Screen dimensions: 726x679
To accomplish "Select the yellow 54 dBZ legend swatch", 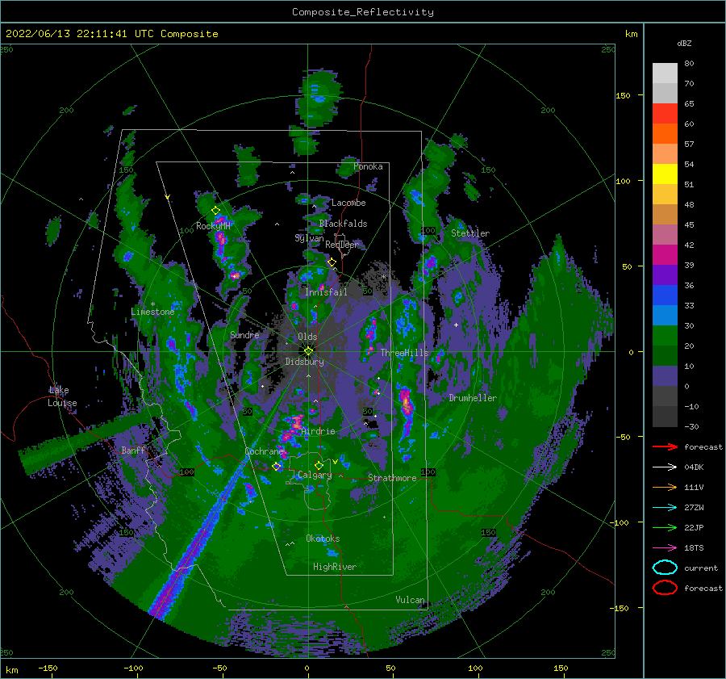I will coord(665,174).
